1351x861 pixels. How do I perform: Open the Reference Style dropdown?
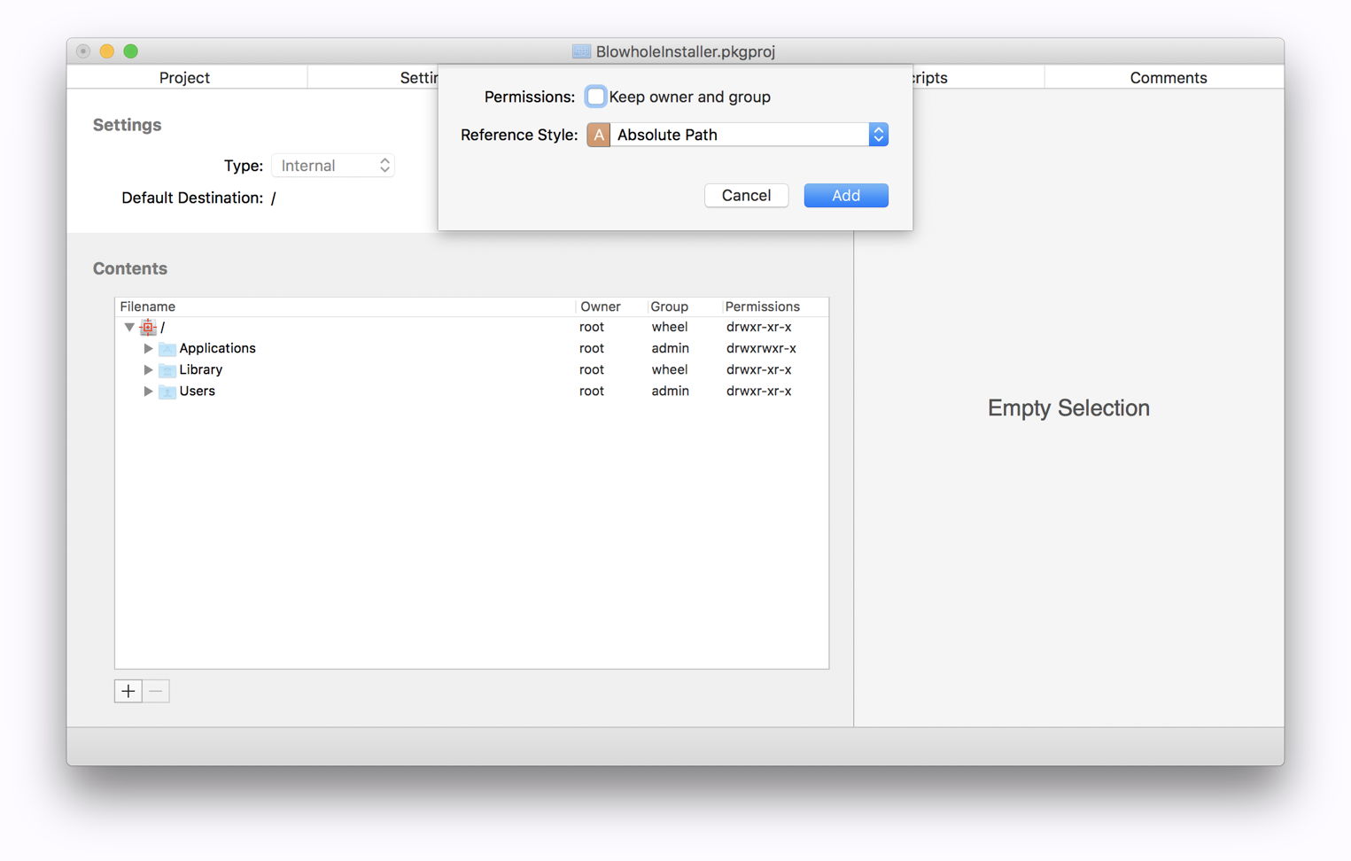[x=877, y=134]
